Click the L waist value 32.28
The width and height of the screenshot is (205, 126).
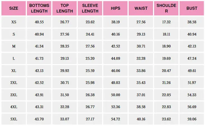tap(141, 58)
